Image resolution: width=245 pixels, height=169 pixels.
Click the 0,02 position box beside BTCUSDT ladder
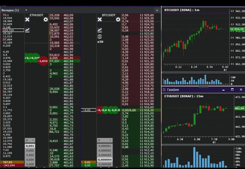click(x=89, y=110)
